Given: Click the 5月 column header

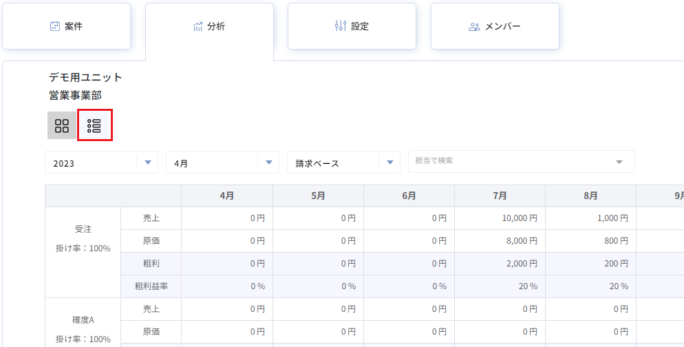Looking at the screenshot, I should (x=318, y=196).
